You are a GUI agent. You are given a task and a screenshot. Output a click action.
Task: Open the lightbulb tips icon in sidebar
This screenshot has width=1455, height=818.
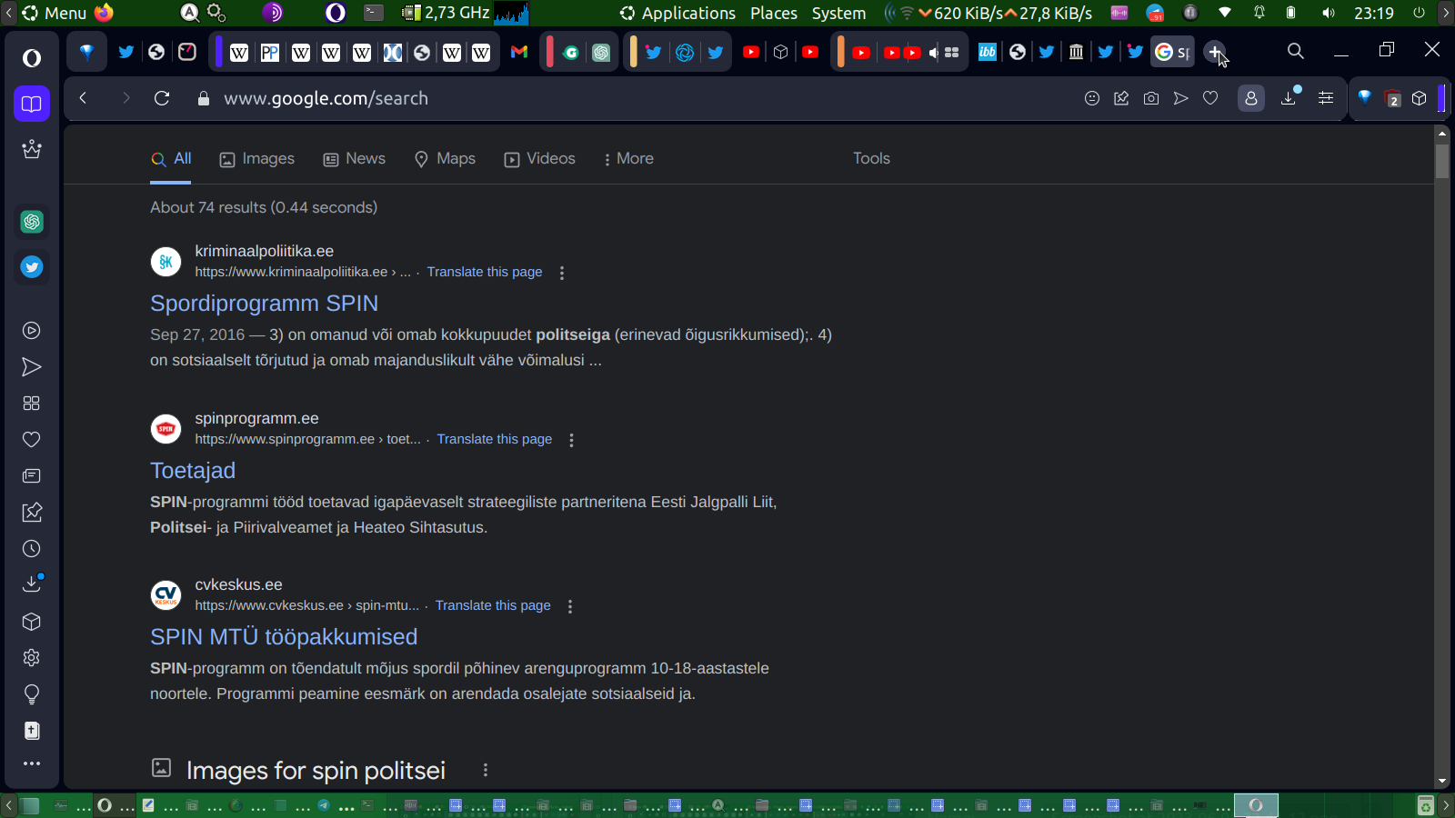click(32, 694)
